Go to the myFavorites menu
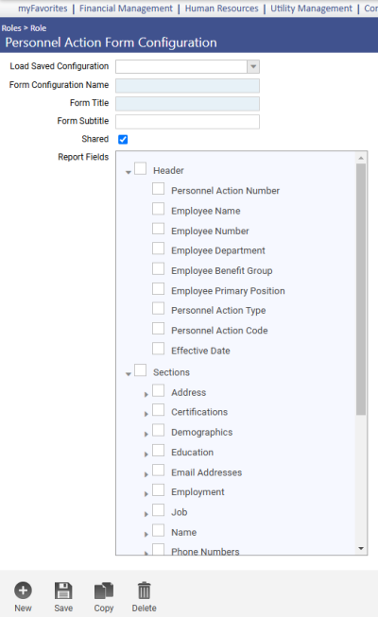Viewport: 378px width, 617px height. [x=43, y=9]
